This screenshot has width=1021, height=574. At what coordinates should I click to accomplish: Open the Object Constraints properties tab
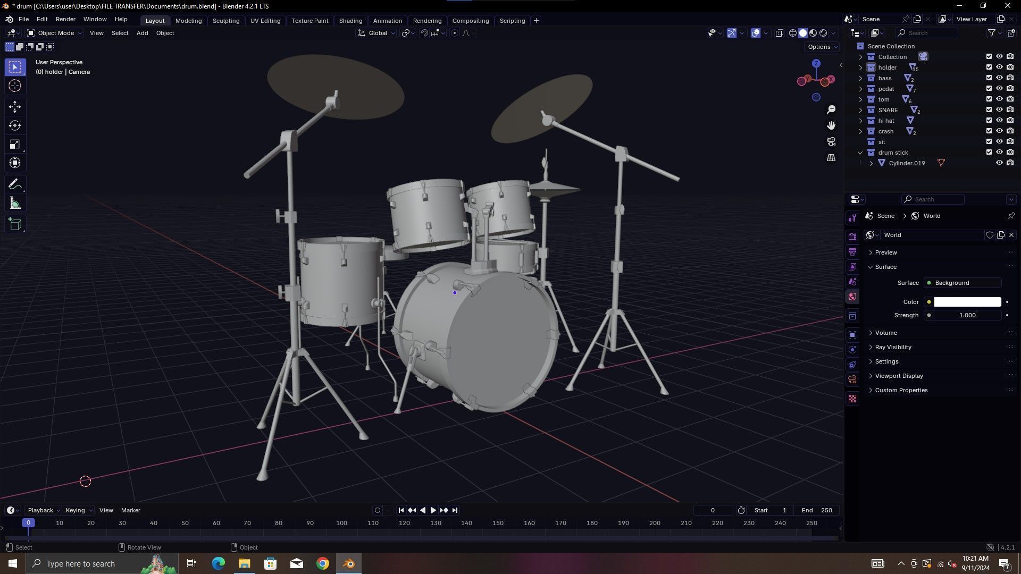(852, 364)
